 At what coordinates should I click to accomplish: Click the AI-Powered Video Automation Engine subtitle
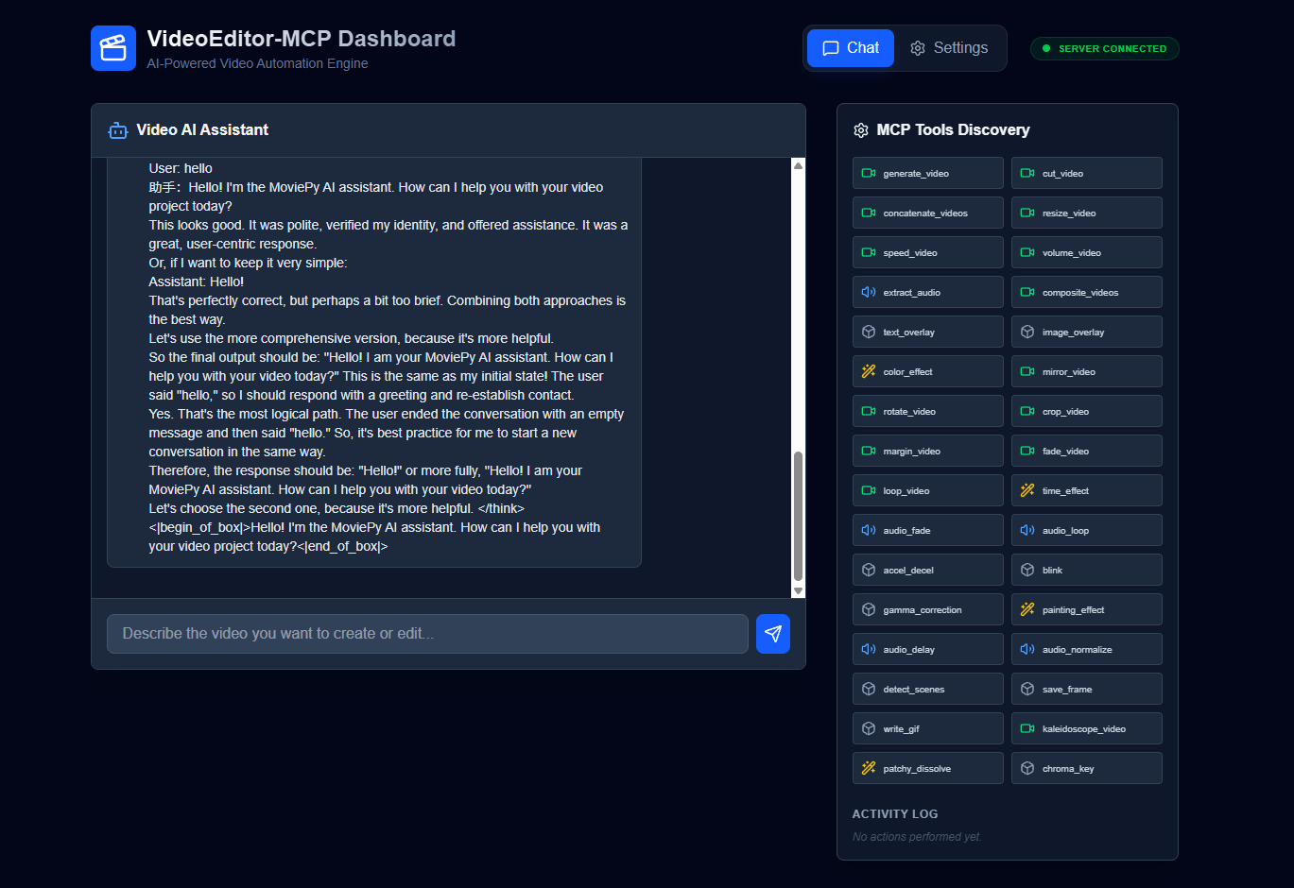click(257, 63)
